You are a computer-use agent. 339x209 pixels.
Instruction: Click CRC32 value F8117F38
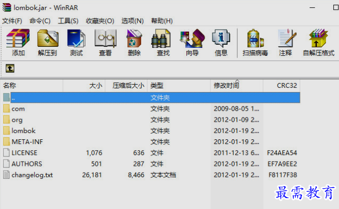tap(283, 175)
